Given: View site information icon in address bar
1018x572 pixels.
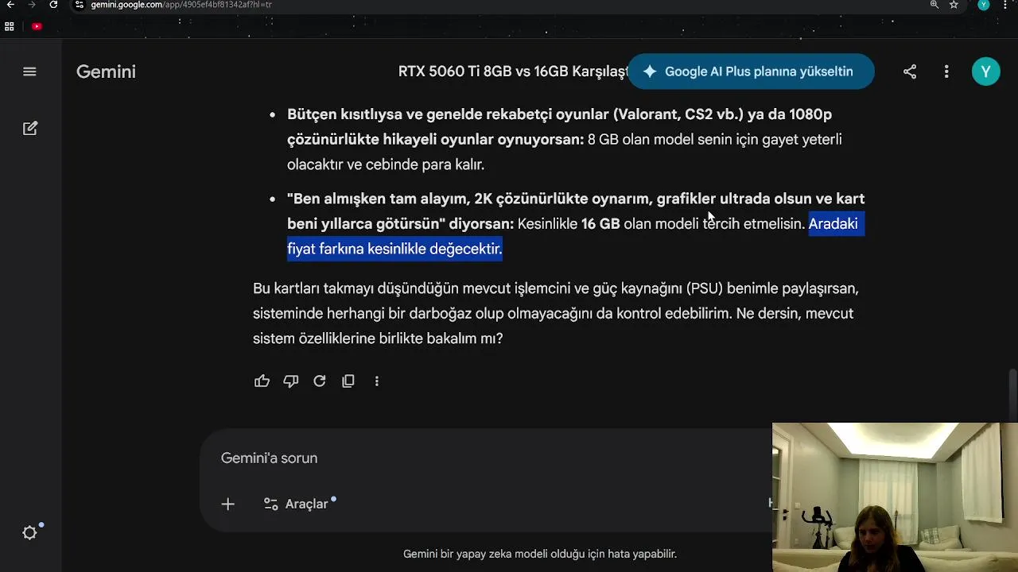Looking at the screenshot, I should pos(80,5).
